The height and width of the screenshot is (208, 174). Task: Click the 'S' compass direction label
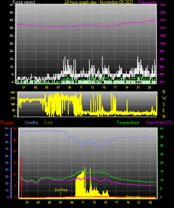(x=164, y=105)
